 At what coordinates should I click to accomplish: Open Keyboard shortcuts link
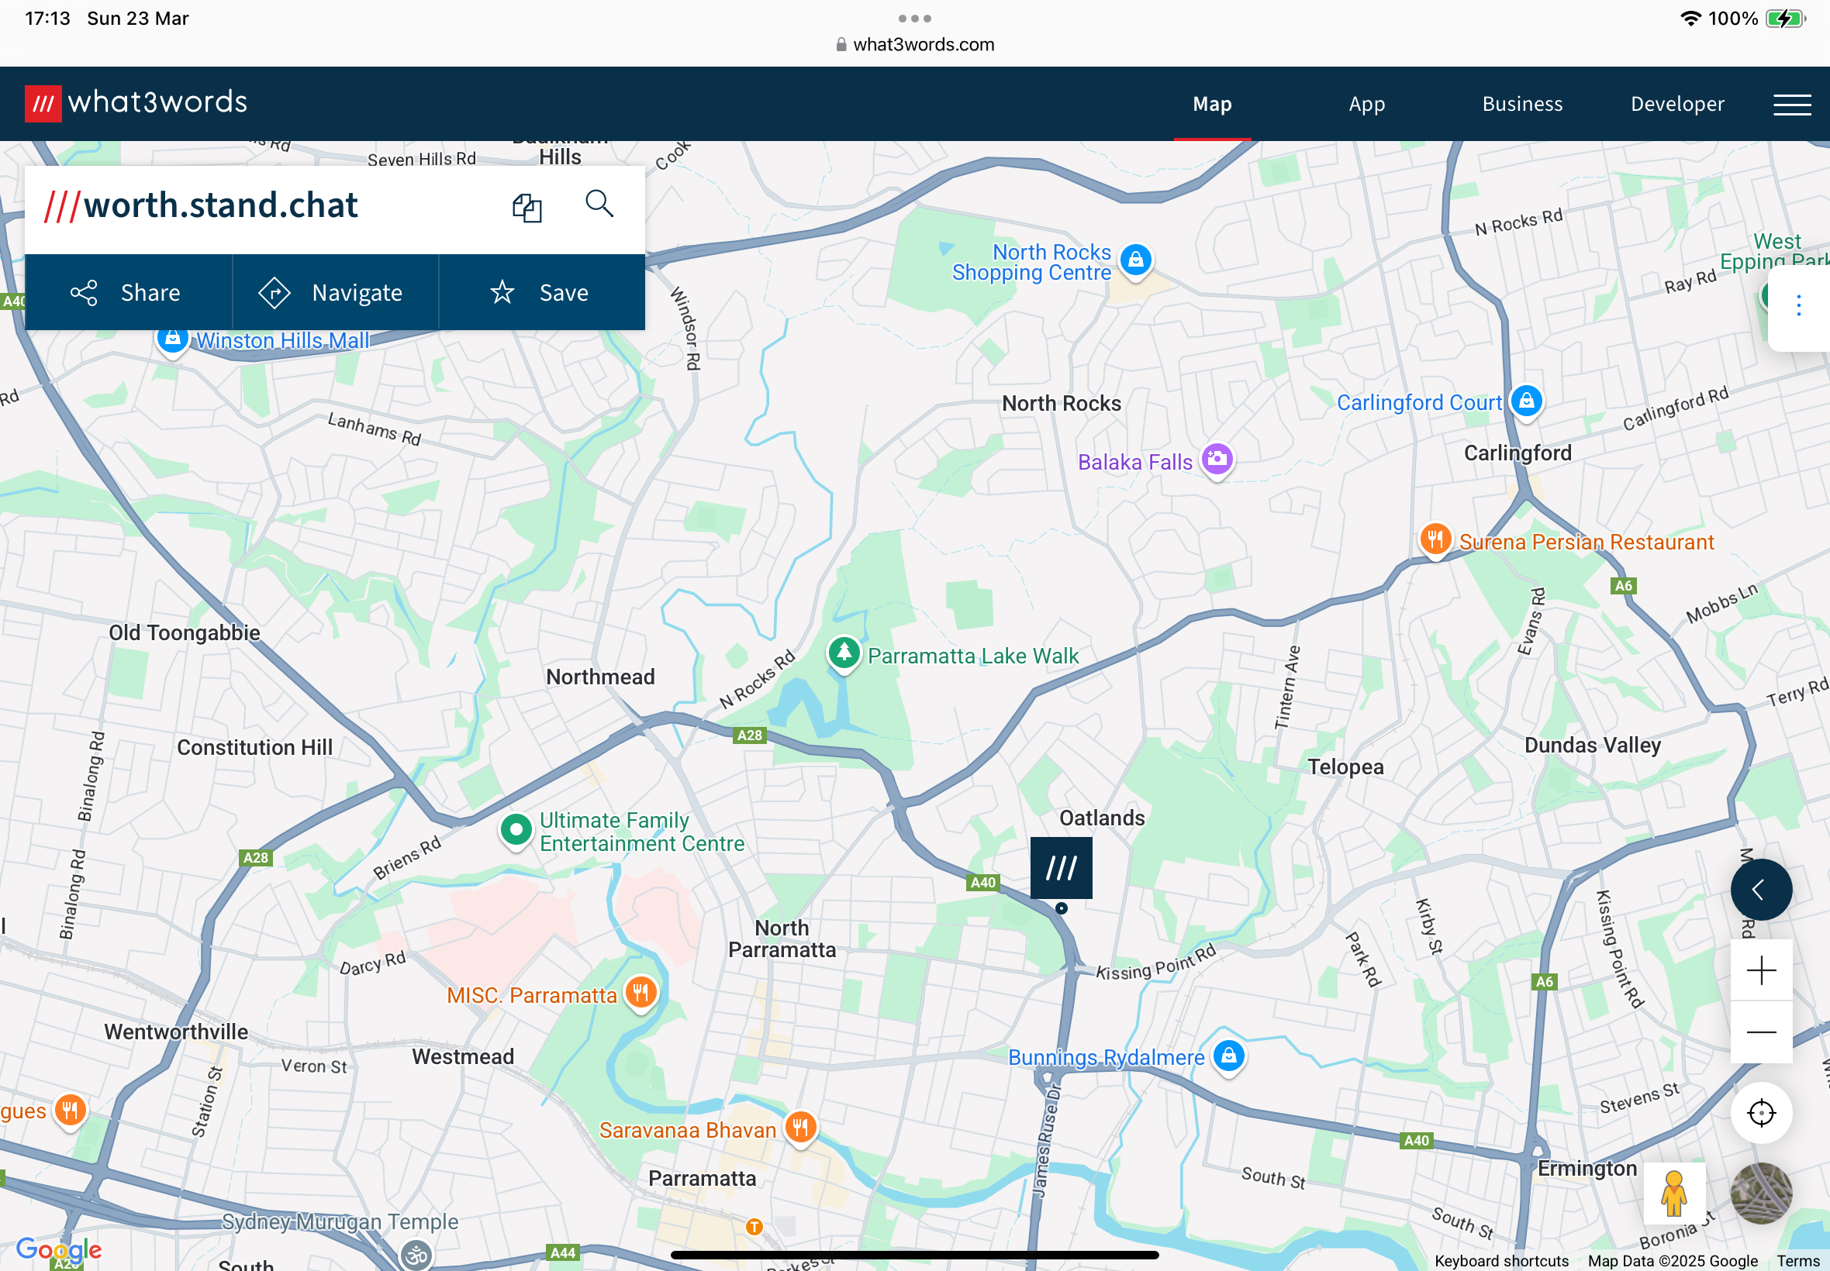[1501, 1261]
